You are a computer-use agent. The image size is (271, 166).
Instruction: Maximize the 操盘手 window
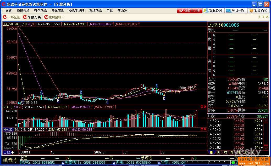(261, 4)
